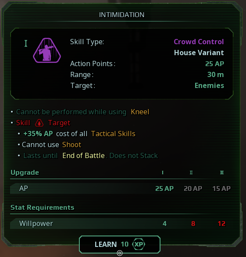Click the Crowd Control skill type label

(x=199, y=42)
